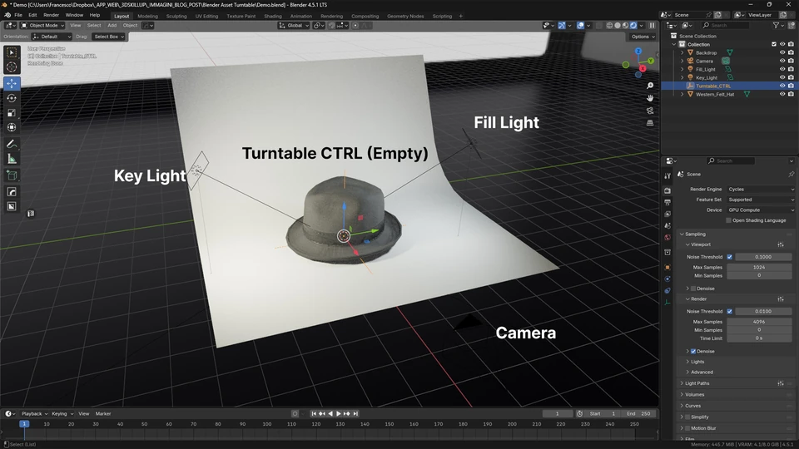Screen dimensions: 799x449
Task: Expand the Light Paths panel
Action: 697,383
